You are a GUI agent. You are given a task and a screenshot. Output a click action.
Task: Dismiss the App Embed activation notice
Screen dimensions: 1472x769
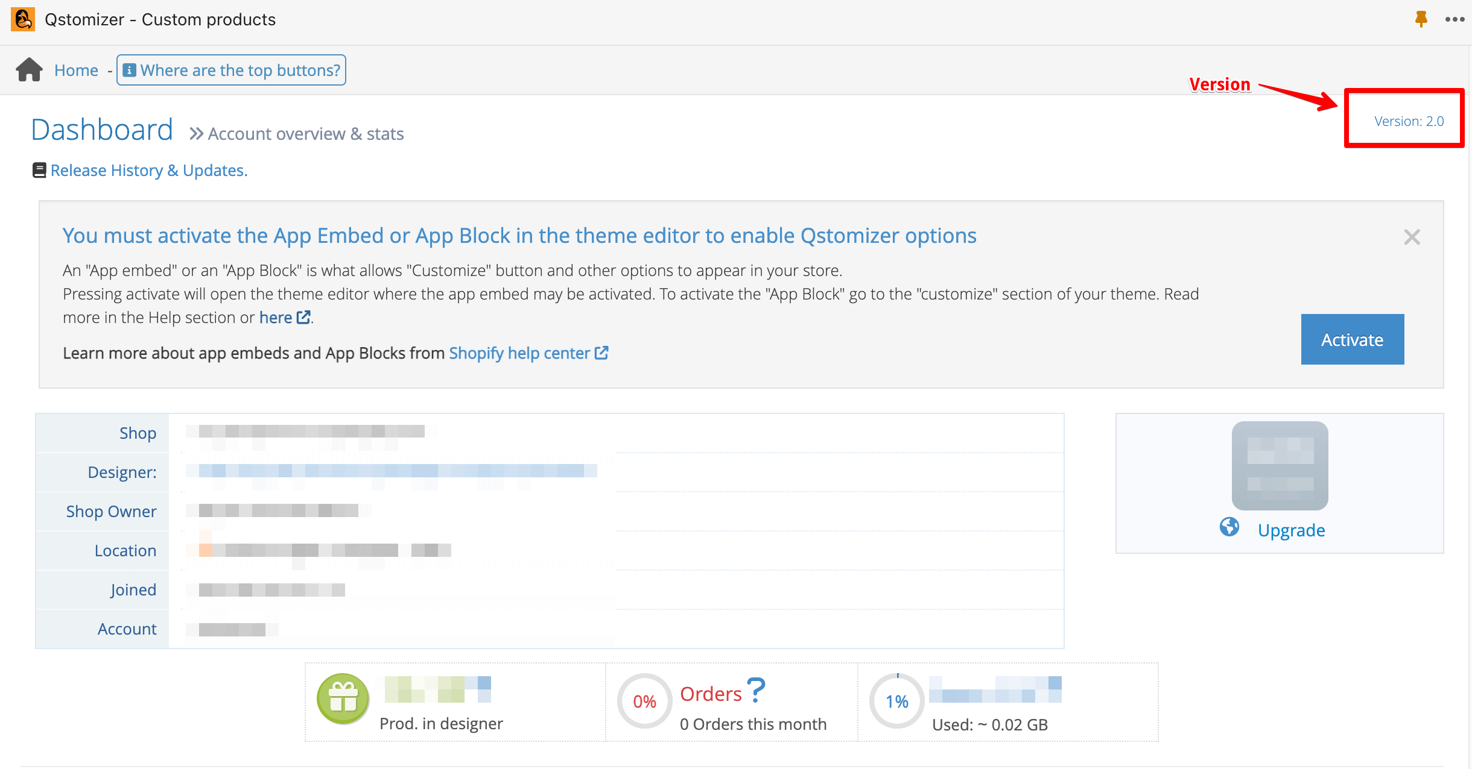pyautogui.click(x=1412, y=237)
